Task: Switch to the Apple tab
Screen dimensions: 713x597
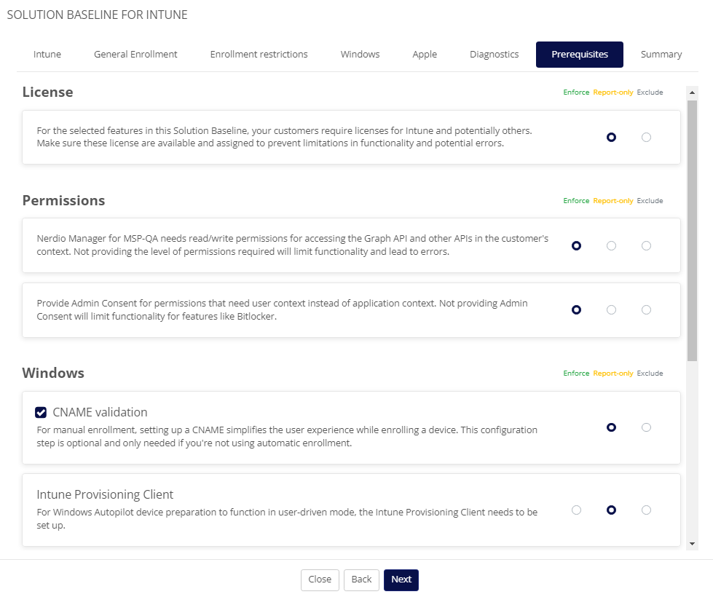Action: coord(425,55)
